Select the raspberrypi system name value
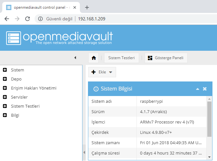This screenshot has height=161, width=217. 151,102
